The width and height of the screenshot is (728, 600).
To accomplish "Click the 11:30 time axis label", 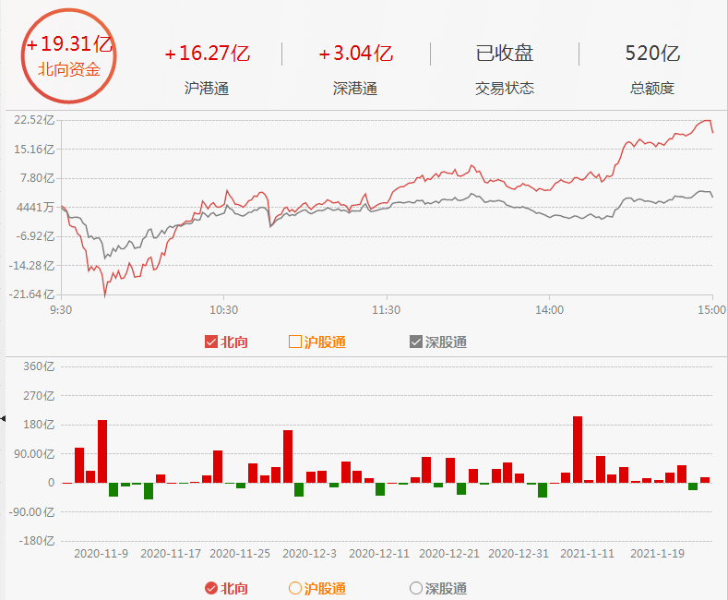I will click(x=387, y=310).
